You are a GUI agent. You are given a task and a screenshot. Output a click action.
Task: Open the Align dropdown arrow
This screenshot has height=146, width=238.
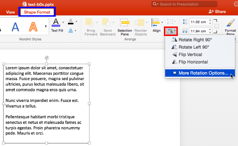(162, 22)
